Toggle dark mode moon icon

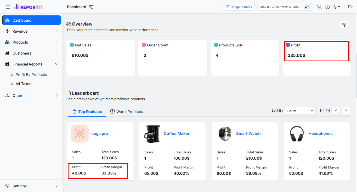(x=337, y=7)
